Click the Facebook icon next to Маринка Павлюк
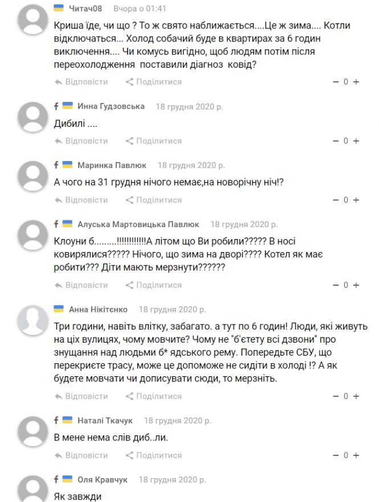Screen dimensions: 379x502 [x=55, y=165]
